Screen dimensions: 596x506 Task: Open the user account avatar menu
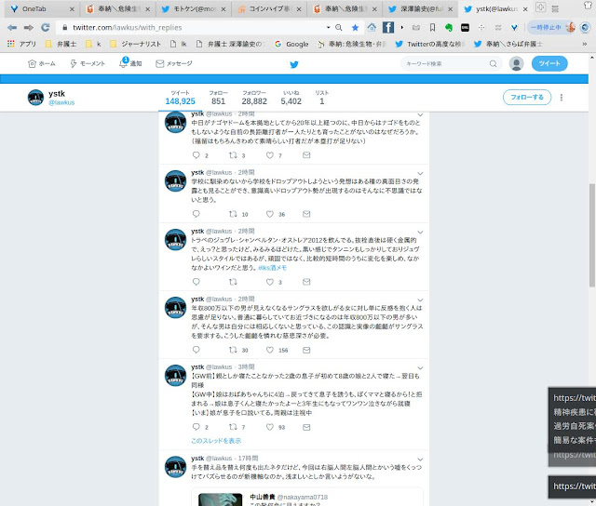point(516,64)
